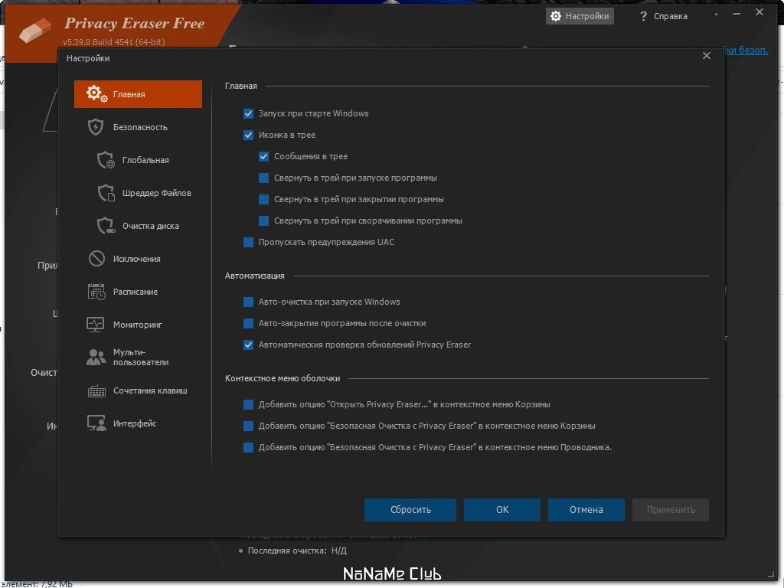
Task: Click the screen user icon for Интерфейс
Action: pyautogui.click(x=96, y=423)
